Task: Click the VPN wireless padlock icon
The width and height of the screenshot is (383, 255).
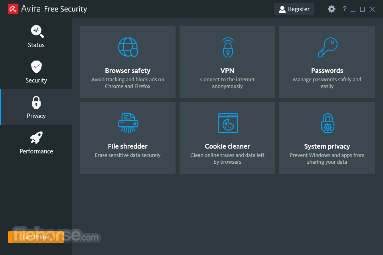Action: click(228, 47)
